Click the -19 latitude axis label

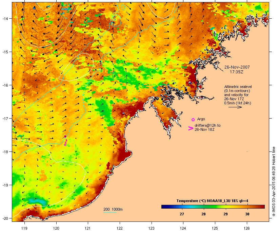[x=5, y=185]
